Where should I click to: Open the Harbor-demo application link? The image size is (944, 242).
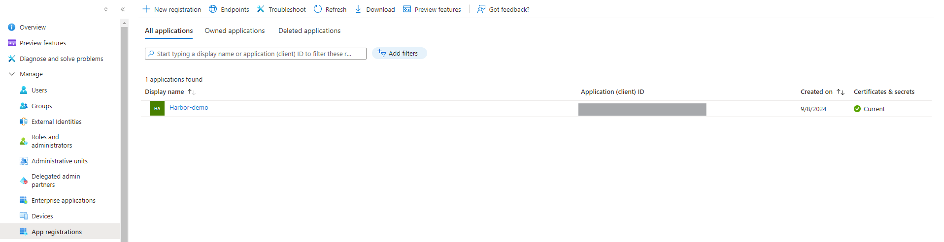[x=189, y=107]
